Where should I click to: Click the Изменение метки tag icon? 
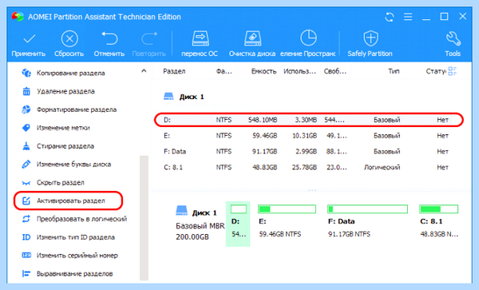26,128
